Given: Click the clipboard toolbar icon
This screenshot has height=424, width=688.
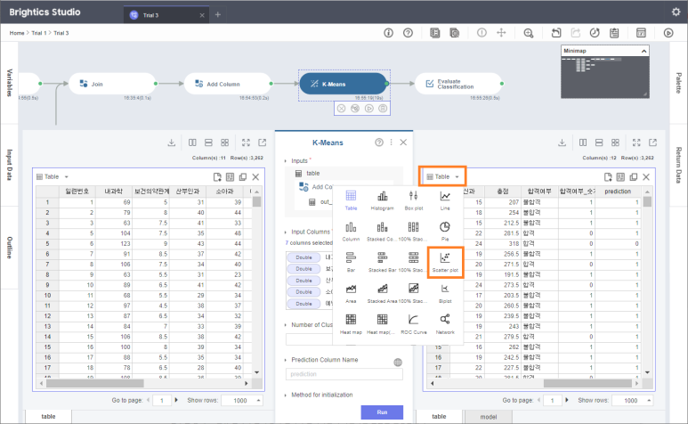Looking at the screenshot, I should tap(614, 33).
